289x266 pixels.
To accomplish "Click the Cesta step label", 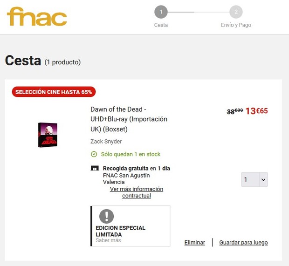I will point(161,25).
